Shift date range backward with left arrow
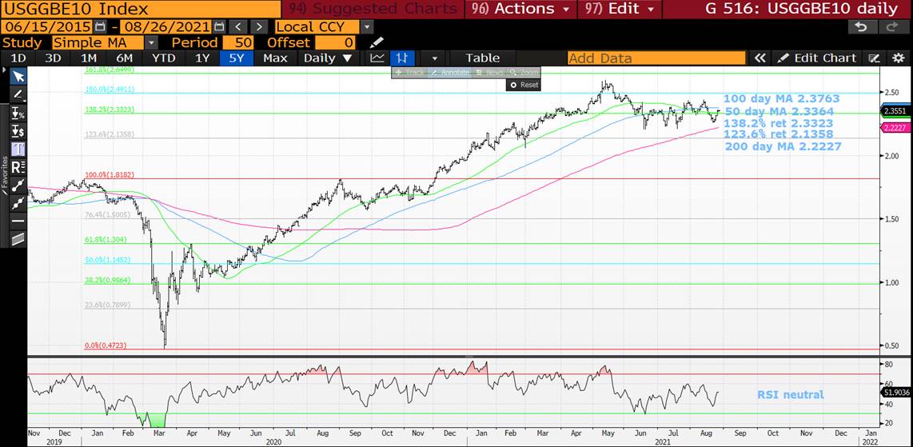The image size is (913, 447). (x=238, y=26)
